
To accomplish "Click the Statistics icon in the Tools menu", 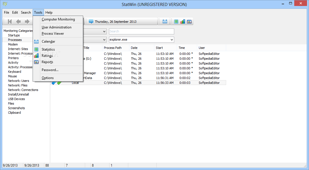I will coord(36,49).
